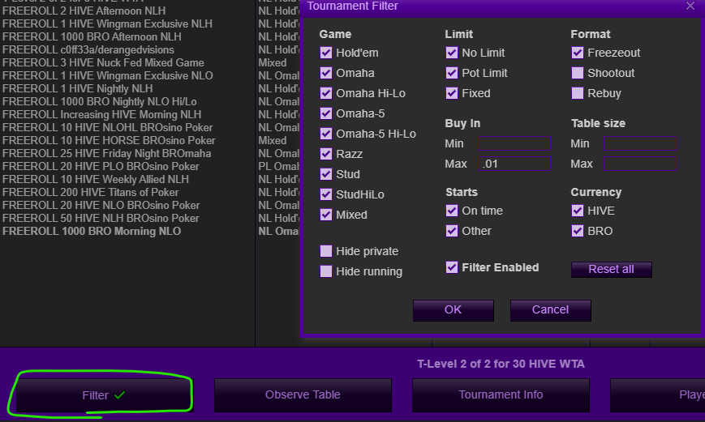Click the Buy In Max field
Image resolution: width=705 pixels, height=422 pixels.
click(514, 164)
